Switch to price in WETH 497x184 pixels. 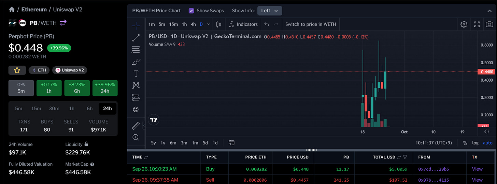[x=311, y=24]
